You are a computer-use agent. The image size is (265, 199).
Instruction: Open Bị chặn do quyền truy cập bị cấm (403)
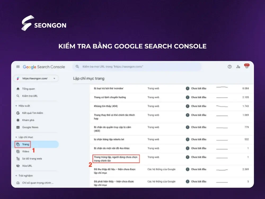pos(113,129)
